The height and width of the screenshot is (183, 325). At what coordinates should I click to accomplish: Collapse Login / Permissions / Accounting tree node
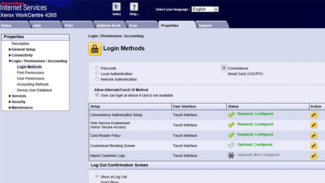click(x=10, y=61)
